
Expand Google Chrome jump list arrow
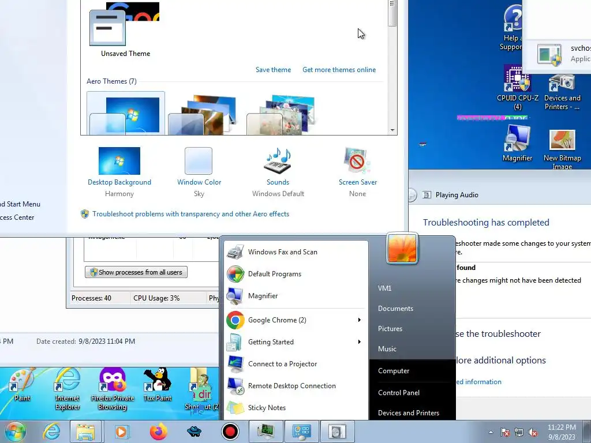[359, 320]
